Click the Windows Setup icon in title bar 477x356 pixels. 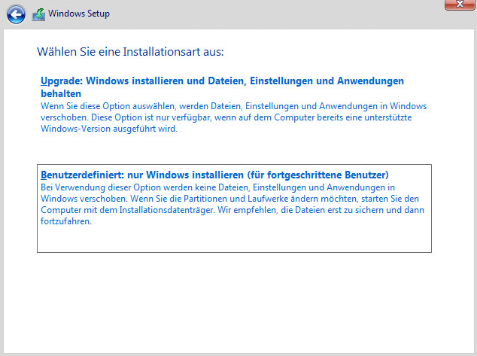click(38, 14)
